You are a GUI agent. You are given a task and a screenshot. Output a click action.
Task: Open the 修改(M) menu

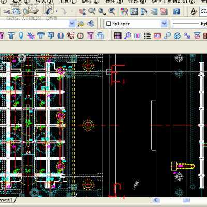[x=137, y=2]
